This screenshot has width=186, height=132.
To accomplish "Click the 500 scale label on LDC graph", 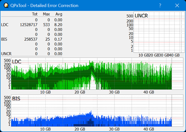I will (7, 61).
